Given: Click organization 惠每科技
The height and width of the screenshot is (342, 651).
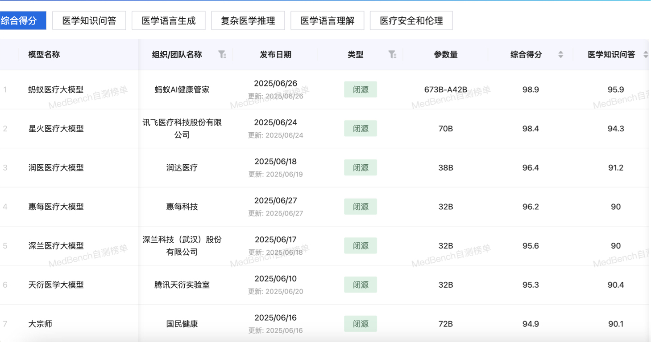Looking at the screenshot, I should (x=182, y=207).
